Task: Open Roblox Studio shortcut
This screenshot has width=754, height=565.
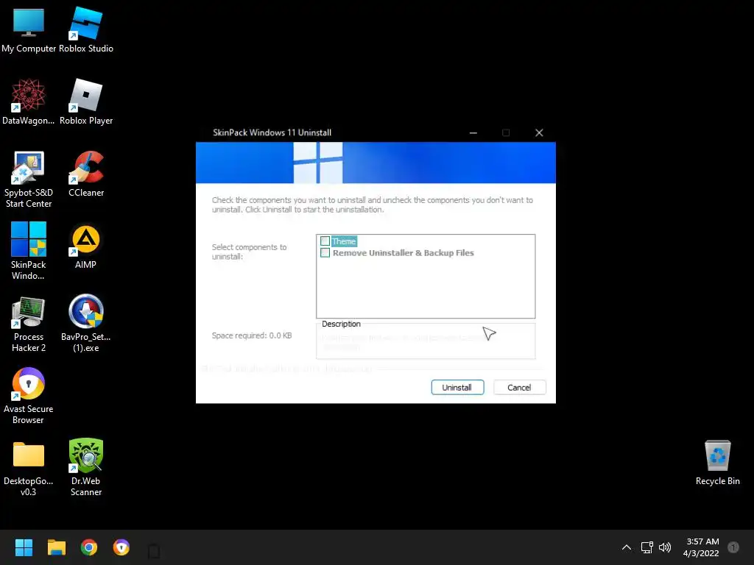Action: 86,29
